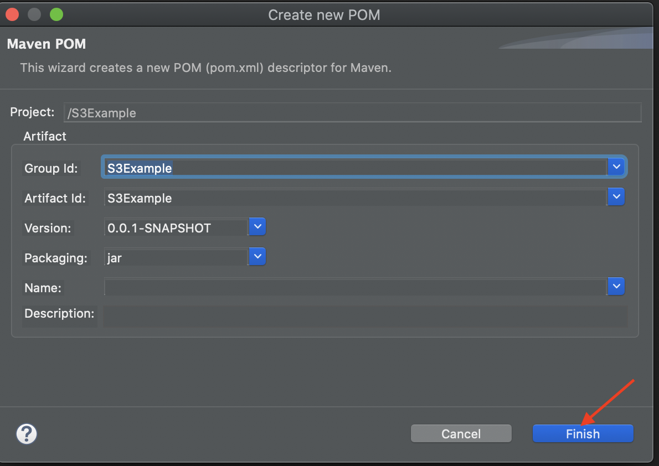Open the Version dropdown arrow
659x466 pixels.
[257, 226]
